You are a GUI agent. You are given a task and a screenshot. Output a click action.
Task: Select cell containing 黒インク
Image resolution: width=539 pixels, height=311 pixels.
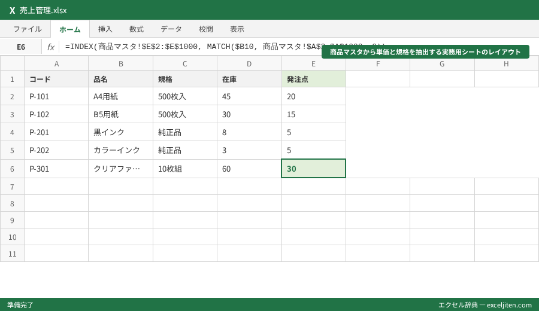tap(120, 132)
